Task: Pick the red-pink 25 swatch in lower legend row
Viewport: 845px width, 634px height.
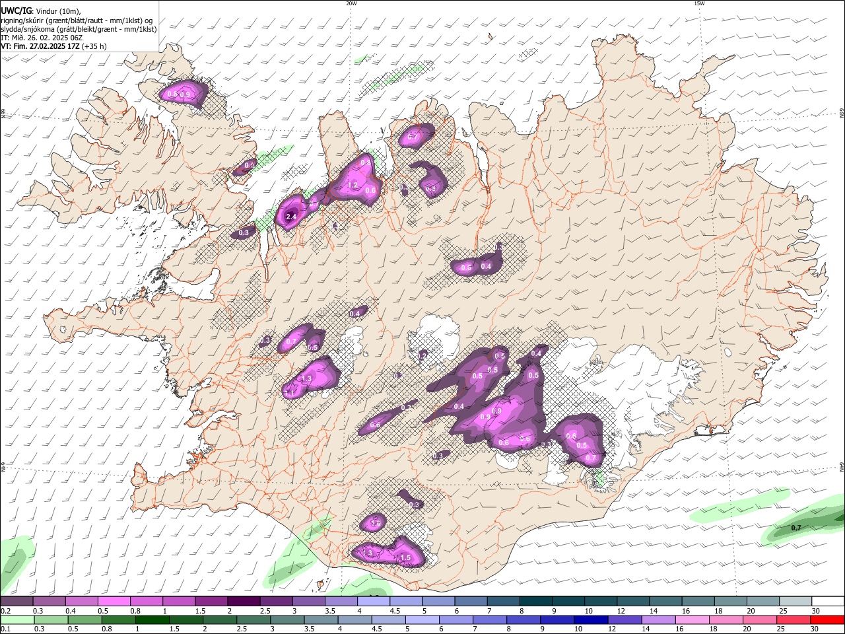Action: tap(793, 620)
